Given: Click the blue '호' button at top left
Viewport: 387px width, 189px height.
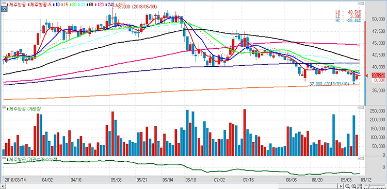Looking at the screenshot, I should click(4, 9).
